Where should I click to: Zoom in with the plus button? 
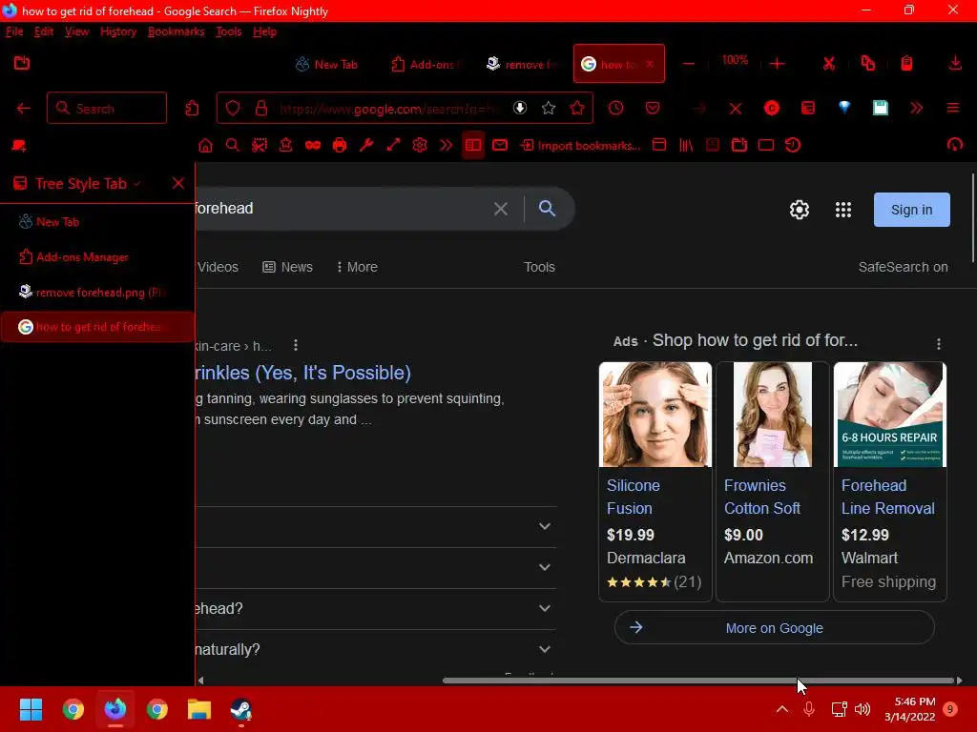tap(777, 64)
